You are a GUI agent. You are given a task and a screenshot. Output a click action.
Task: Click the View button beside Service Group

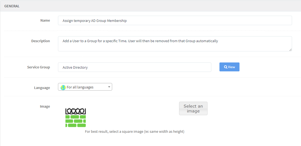[x=229, y=67]
